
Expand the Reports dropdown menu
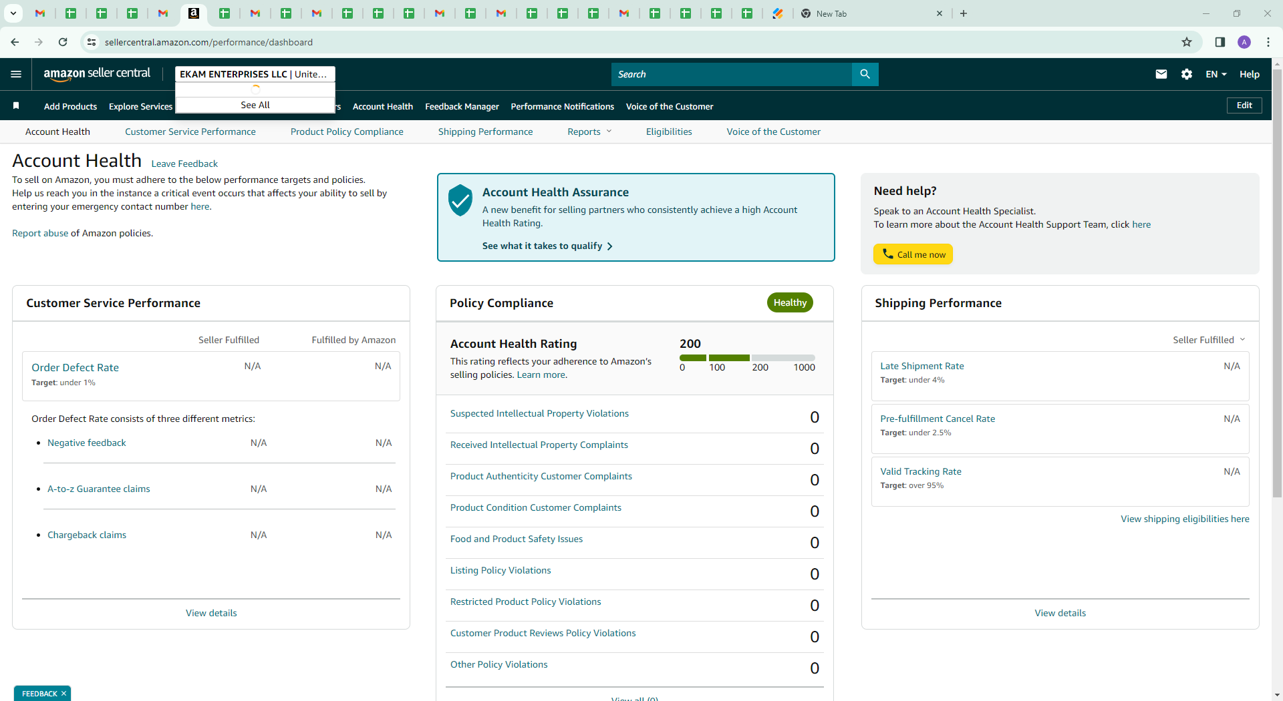click(589, 132)
